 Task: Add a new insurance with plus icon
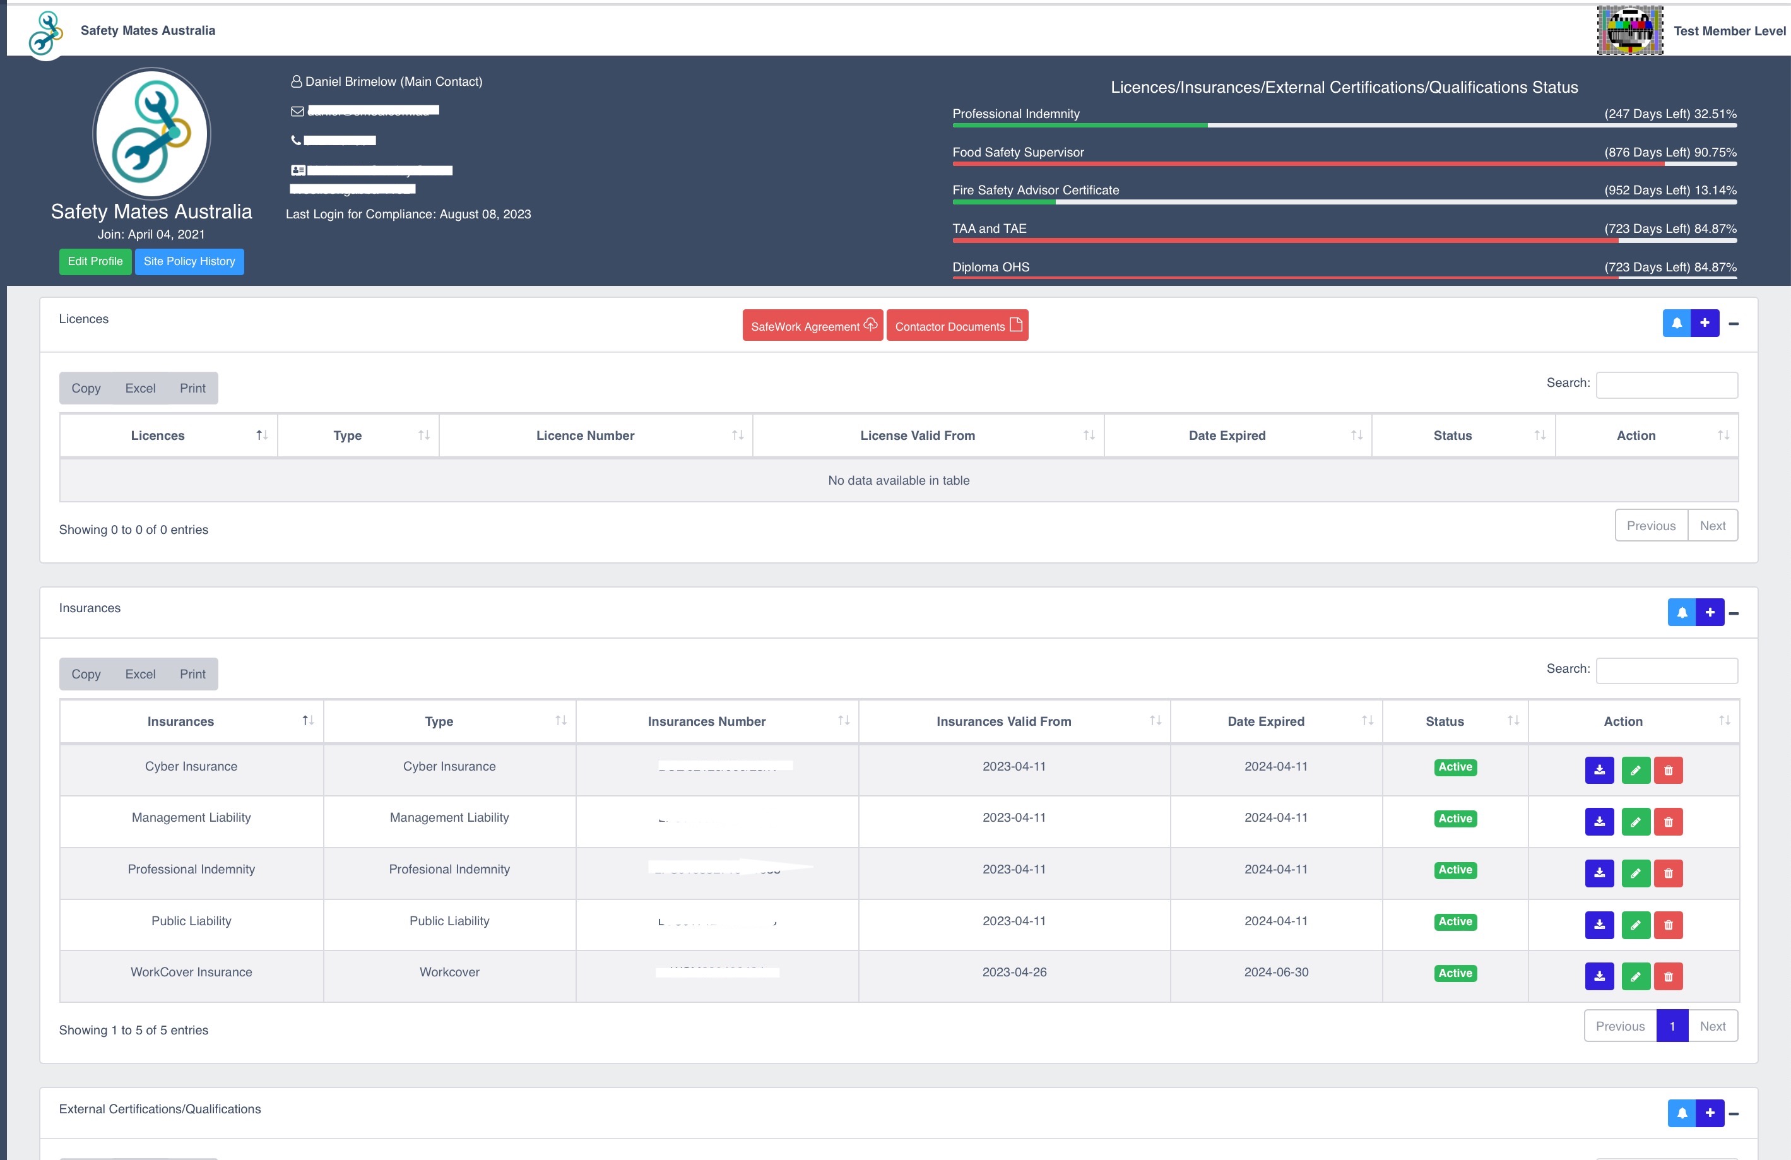pyautogui.click(x=1710, y=612)
